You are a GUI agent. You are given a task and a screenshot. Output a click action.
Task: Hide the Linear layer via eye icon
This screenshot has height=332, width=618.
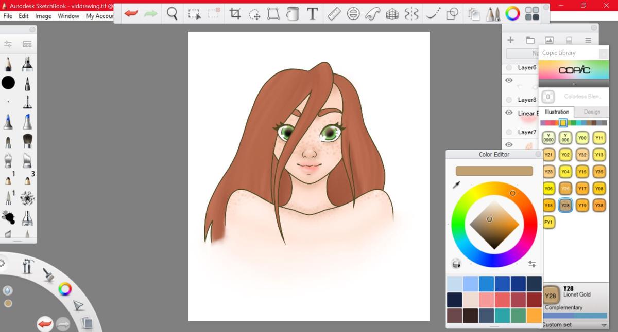tap(509, 113)
